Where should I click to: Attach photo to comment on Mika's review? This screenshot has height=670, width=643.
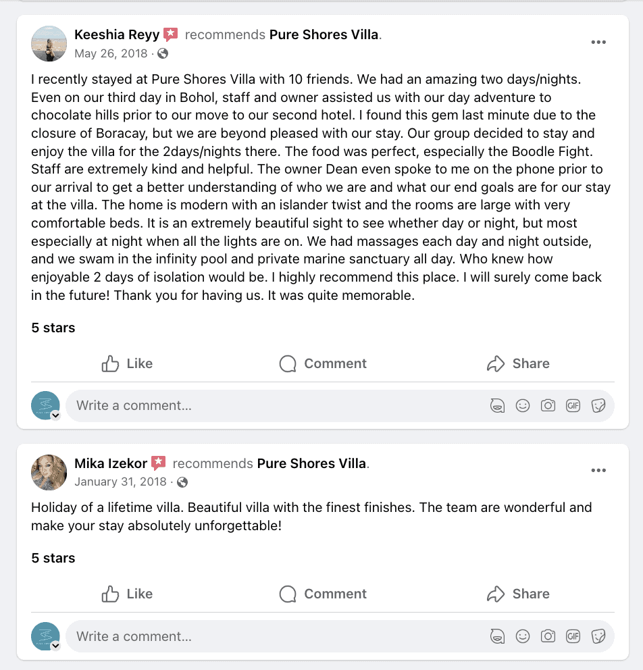pyautogui.click(x=548, y=636)
